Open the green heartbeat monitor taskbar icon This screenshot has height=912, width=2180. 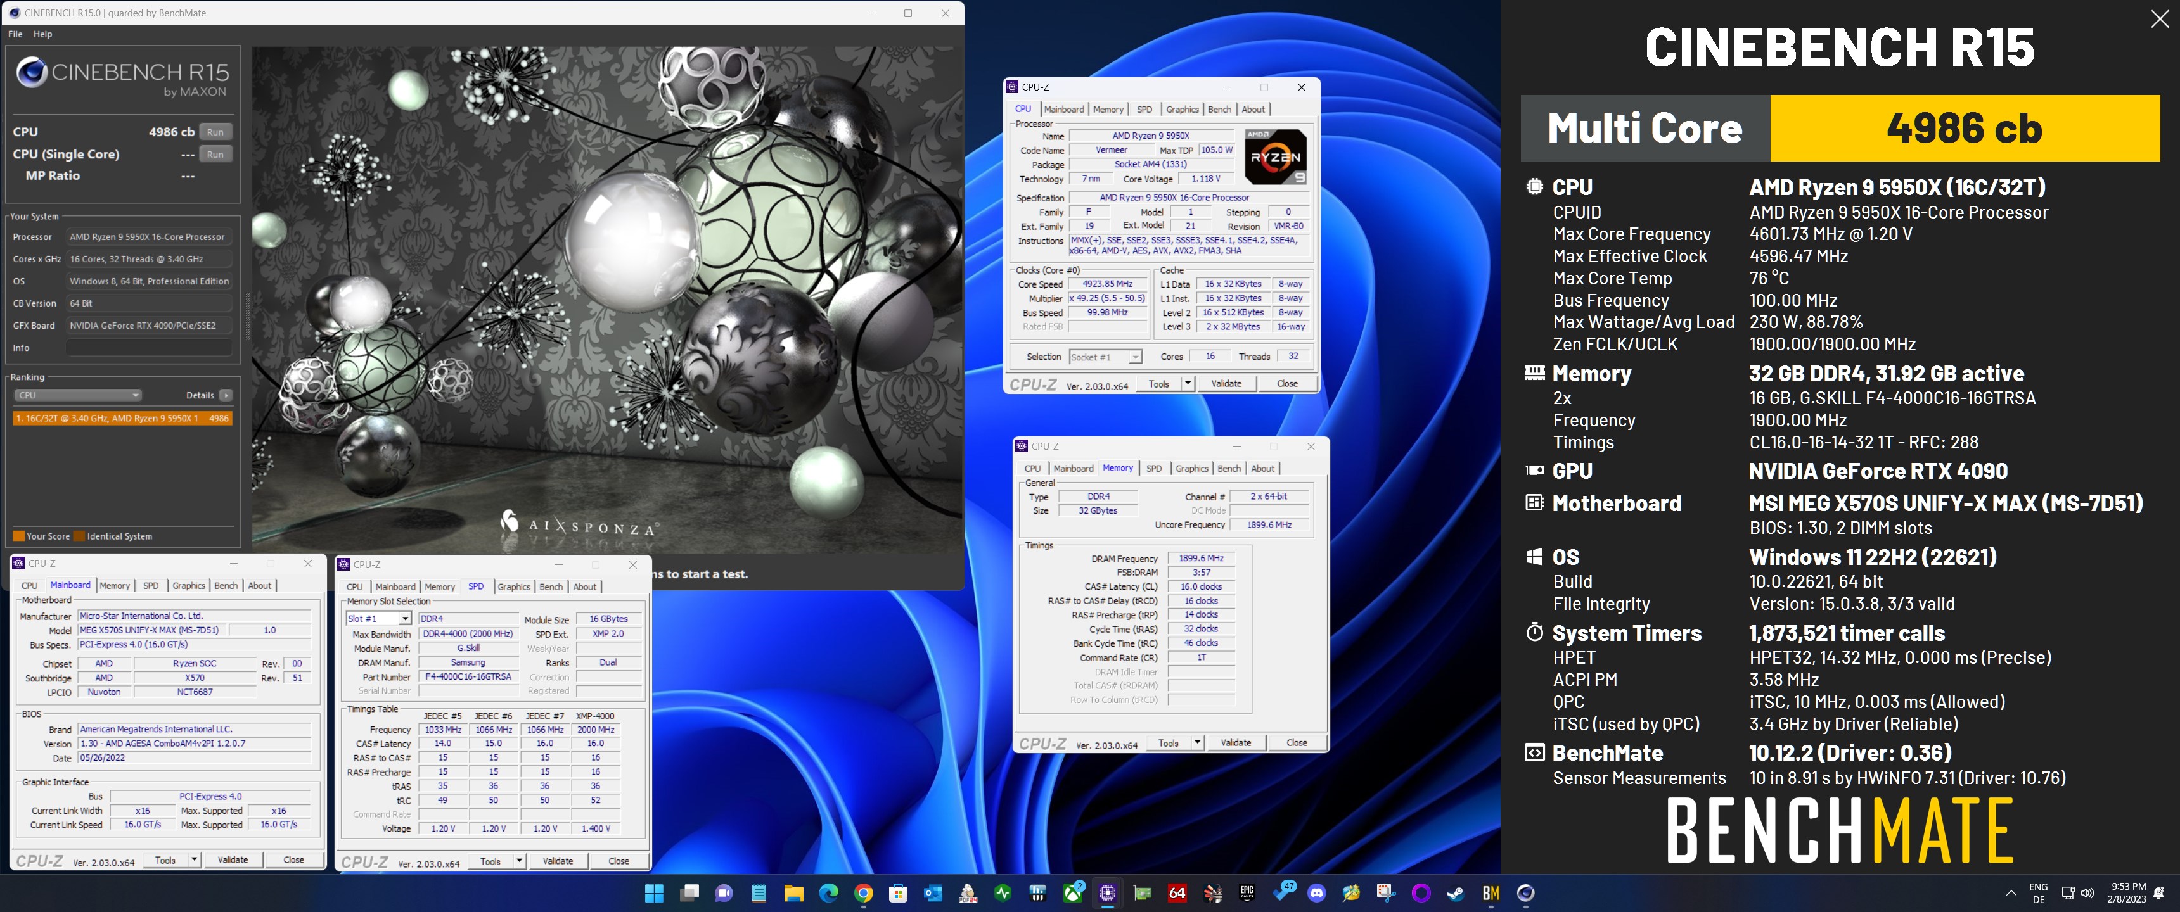[x=1003, y=892]
